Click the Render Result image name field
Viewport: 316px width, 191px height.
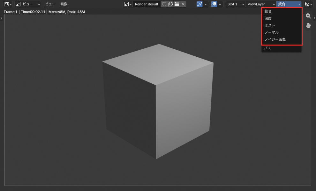147,4
